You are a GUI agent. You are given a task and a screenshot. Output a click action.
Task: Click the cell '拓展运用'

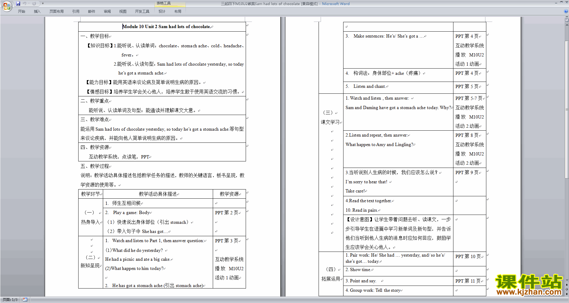pyautogui.click(x=331, y=279)
